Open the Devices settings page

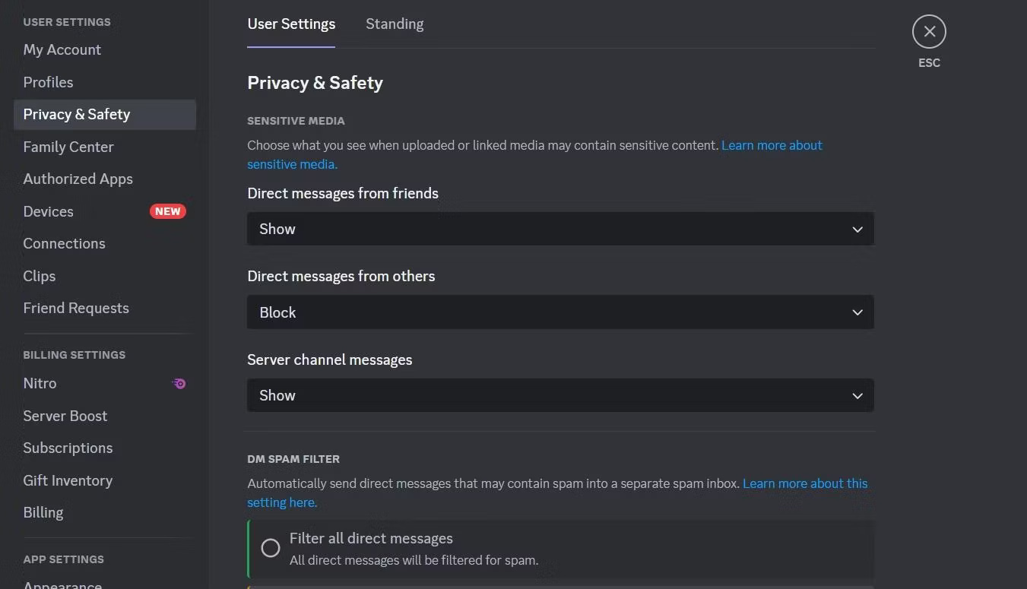click(x=48, y=211)
